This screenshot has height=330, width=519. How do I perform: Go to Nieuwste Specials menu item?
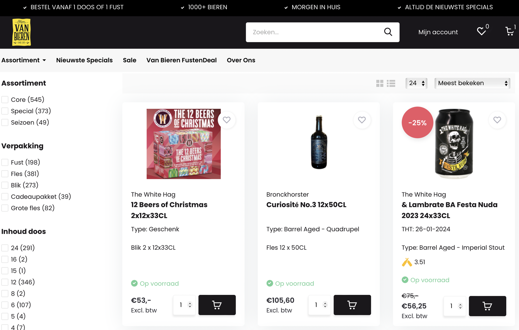click(84, 60)
